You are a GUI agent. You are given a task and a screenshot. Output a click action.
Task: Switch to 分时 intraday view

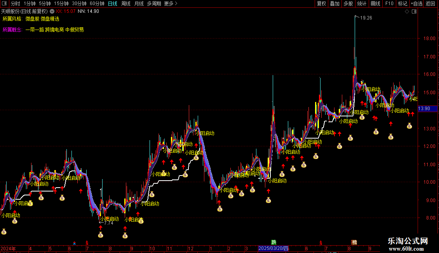pyautogui.click(x=16, y=4)
